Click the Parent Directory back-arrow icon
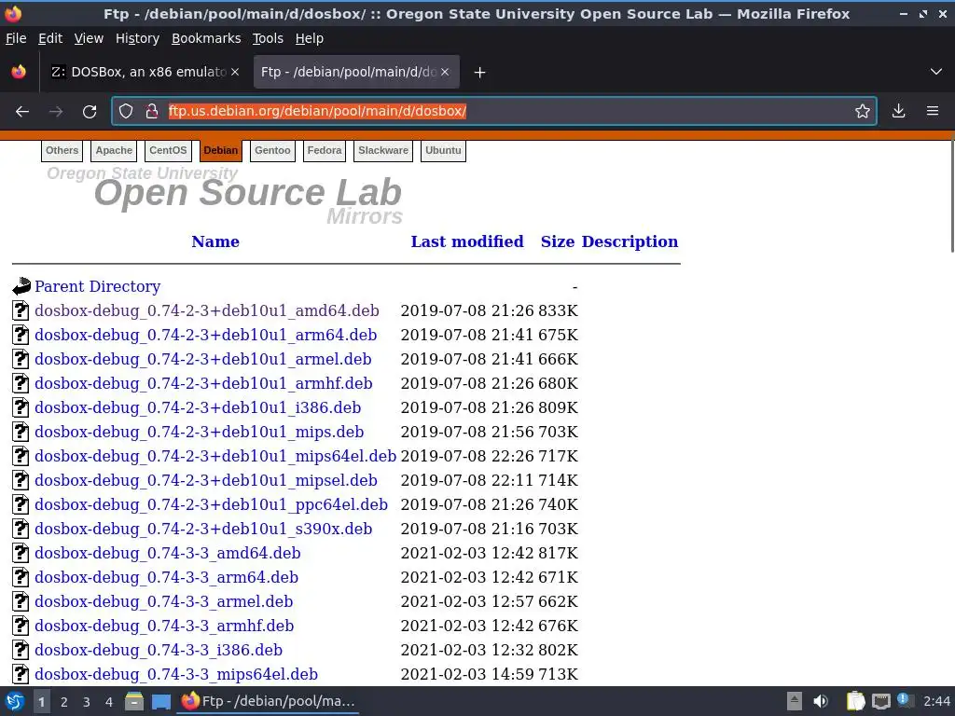The image size is (955, 716). click(x=21, y=286)
